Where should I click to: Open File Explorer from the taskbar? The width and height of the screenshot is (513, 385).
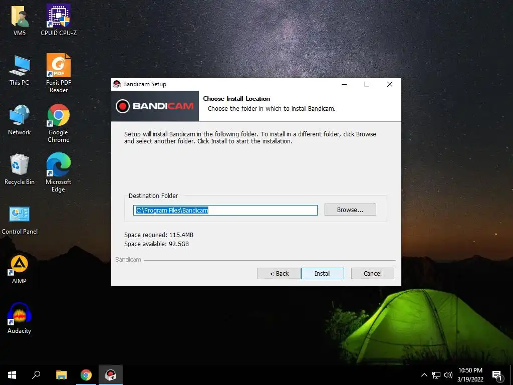tap(61, 375)
